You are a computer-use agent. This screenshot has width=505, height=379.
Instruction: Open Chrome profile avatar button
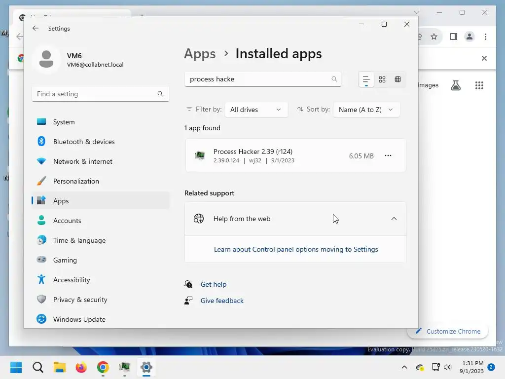469,37
